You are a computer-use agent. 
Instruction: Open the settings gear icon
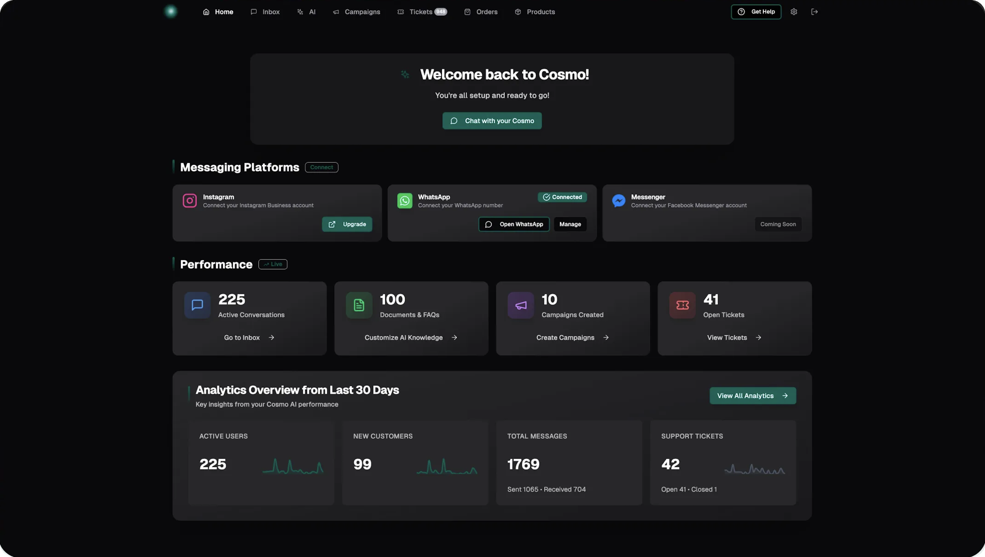coord(794,11)
